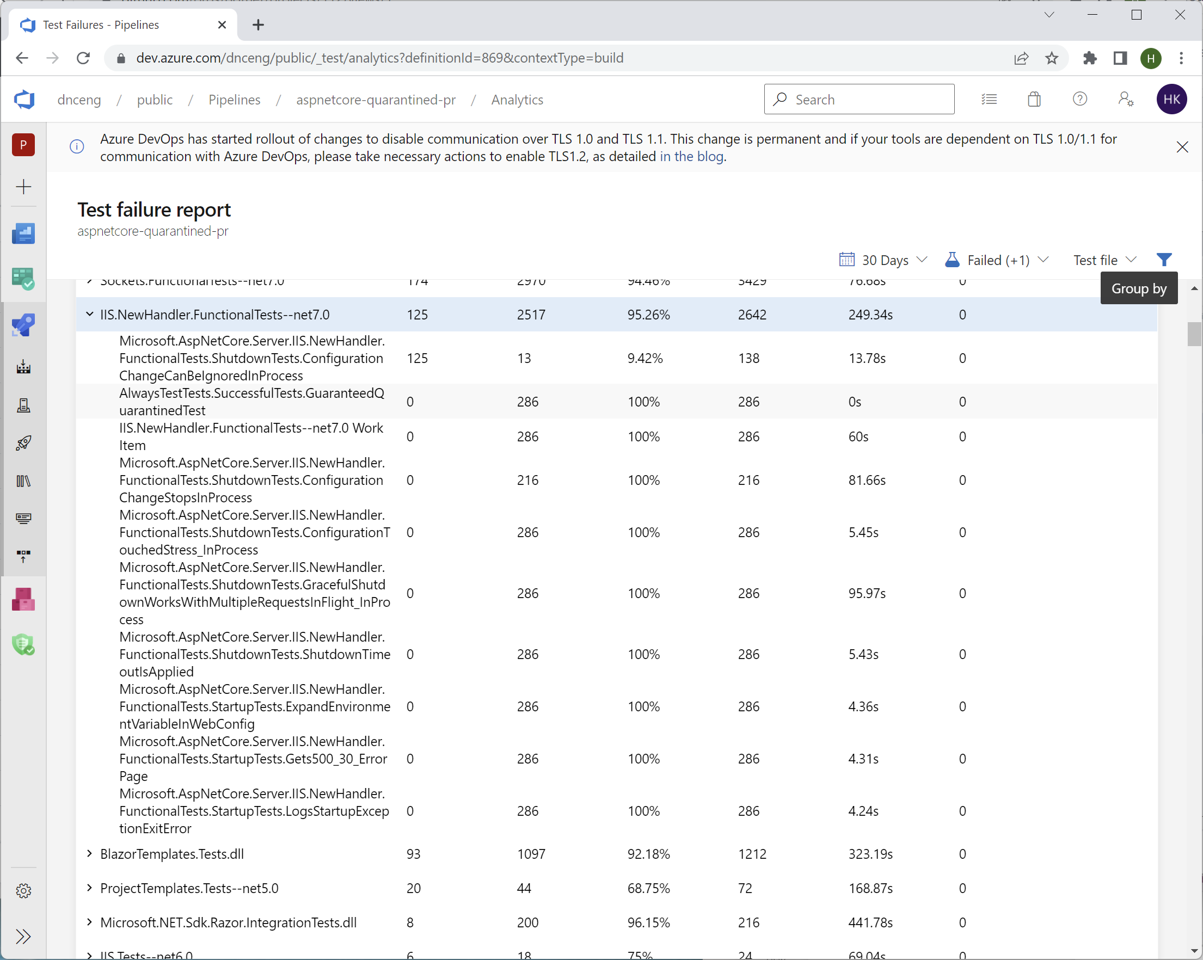This screenshot has height=960, width=1203.
Task: Open the help question mark icon
Action: point(1079,99)
